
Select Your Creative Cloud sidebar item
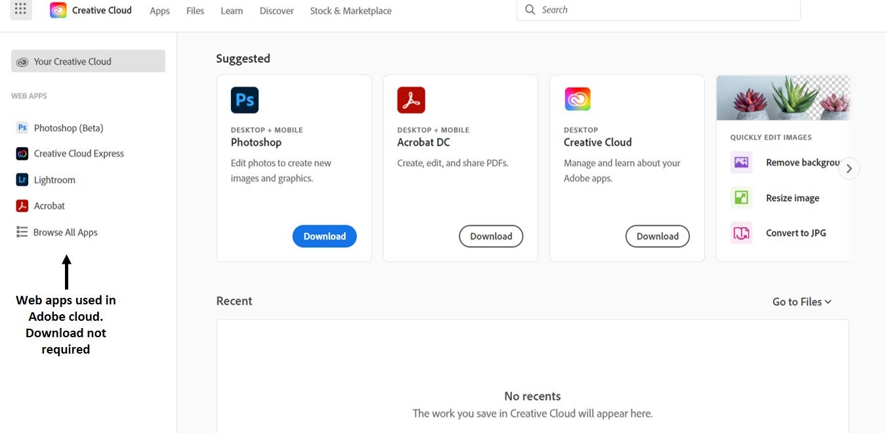(88, 61)
